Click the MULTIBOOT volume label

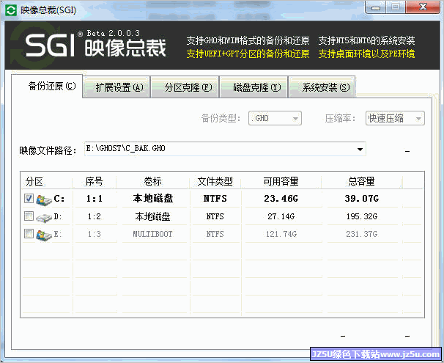tap(152, 235)
